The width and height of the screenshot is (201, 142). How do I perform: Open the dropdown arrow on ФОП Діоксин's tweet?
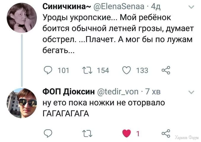click(x=191, y=92)
